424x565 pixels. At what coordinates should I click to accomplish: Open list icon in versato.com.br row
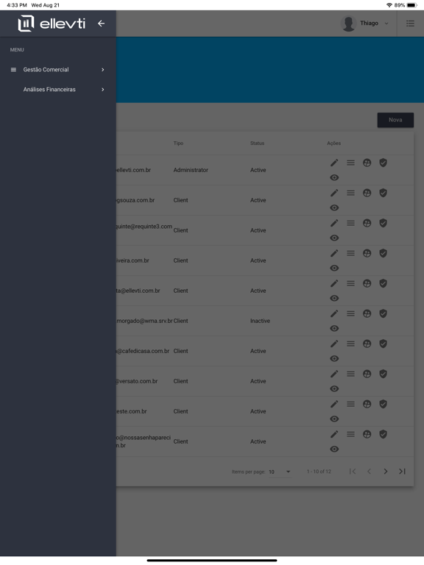[x=350, y=374]
